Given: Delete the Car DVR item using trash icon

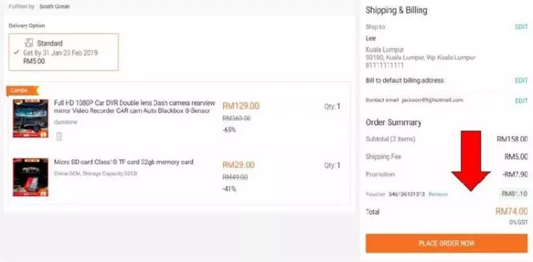Looking at the screenshot, I should click(x=59, y=136).
